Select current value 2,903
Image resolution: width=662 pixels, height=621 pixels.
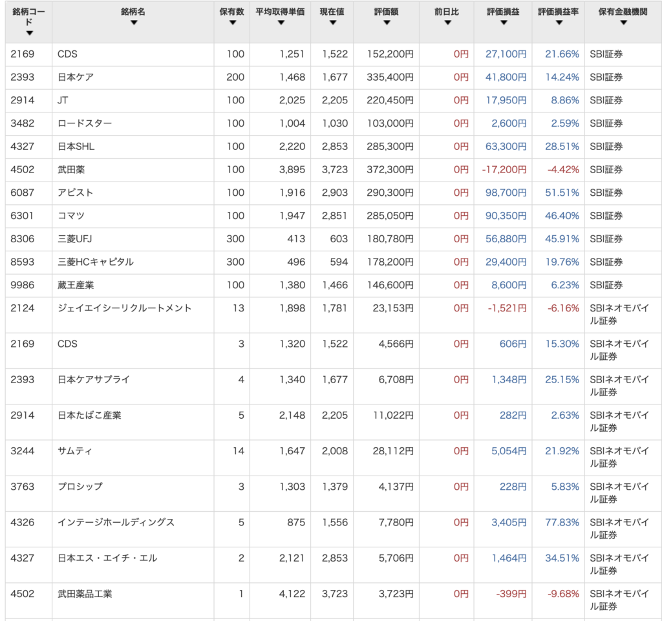coord(335,193)
